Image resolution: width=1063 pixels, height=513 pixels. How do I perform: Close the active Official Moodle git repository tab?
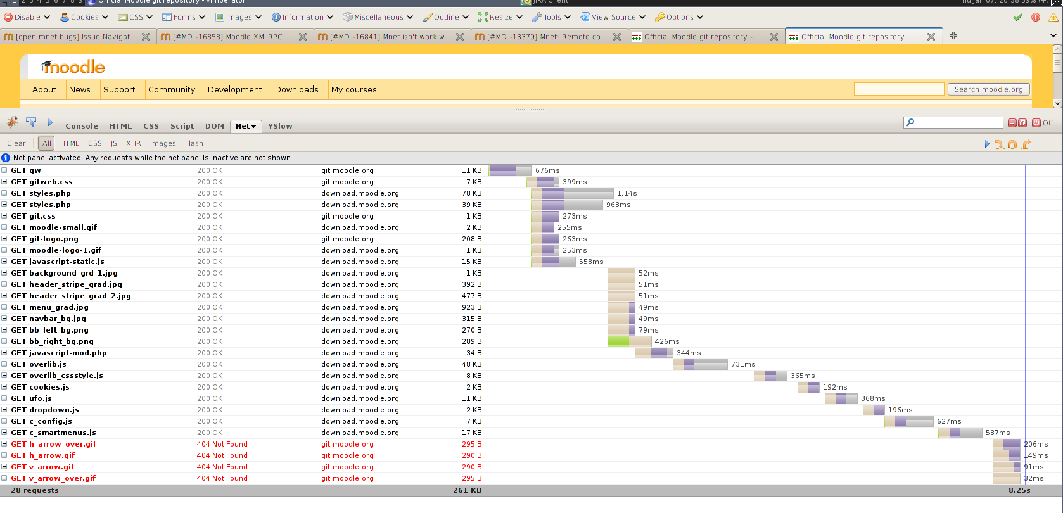931,37
